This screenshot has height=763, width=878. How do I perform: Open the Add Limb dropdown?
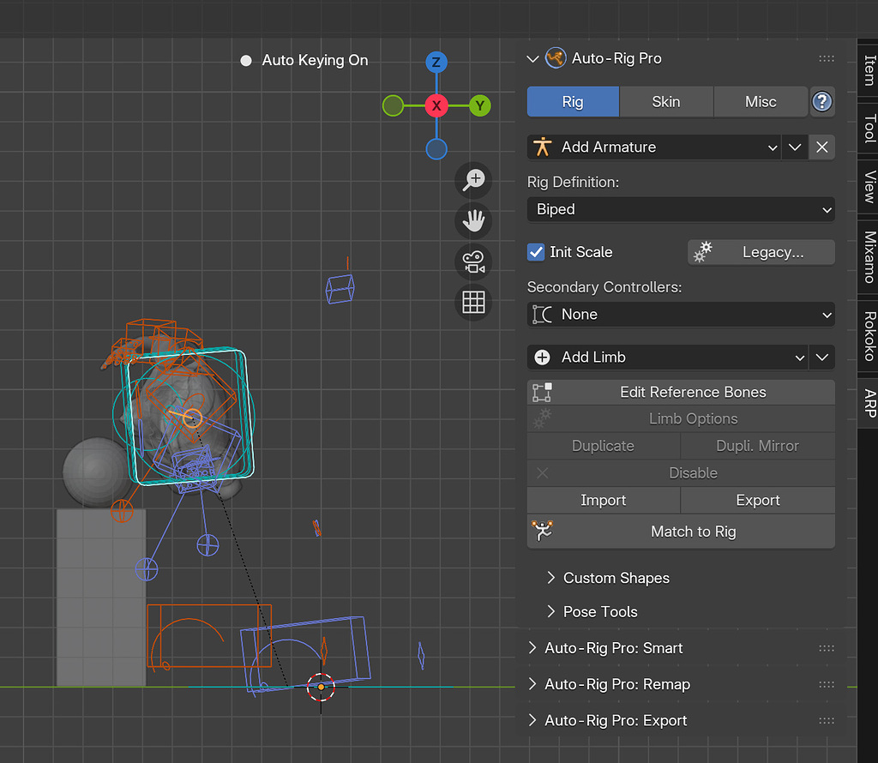pyautogui.click(x=667, y=357)
